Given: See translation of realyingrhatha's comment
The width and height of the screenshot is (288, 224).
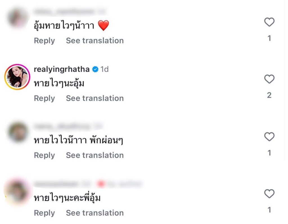Looking at the screenshot, I should (x=95, y=98).
